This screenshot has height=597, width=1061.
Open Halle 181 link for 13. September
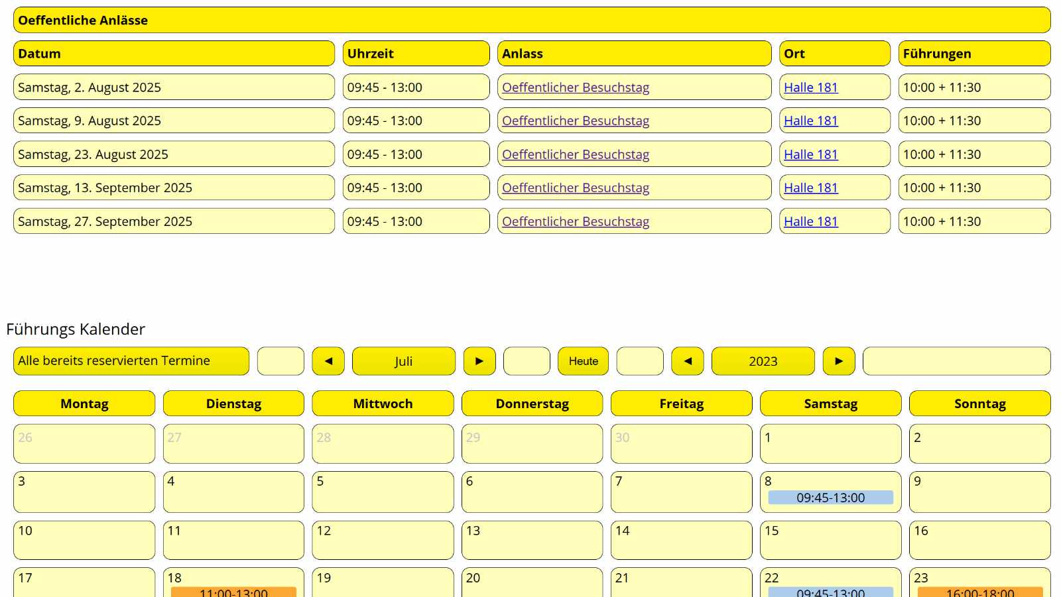810,188
